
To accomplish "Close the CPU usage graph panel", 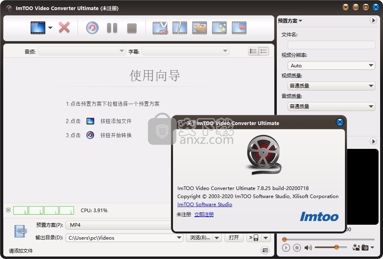I will 8,210.
